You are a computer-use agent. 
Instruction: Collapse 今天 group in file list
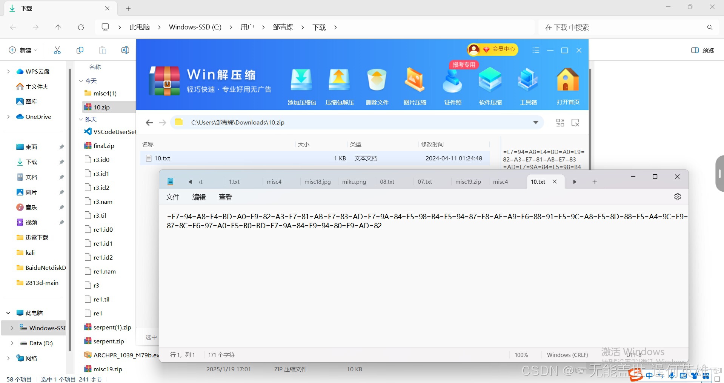81,81
